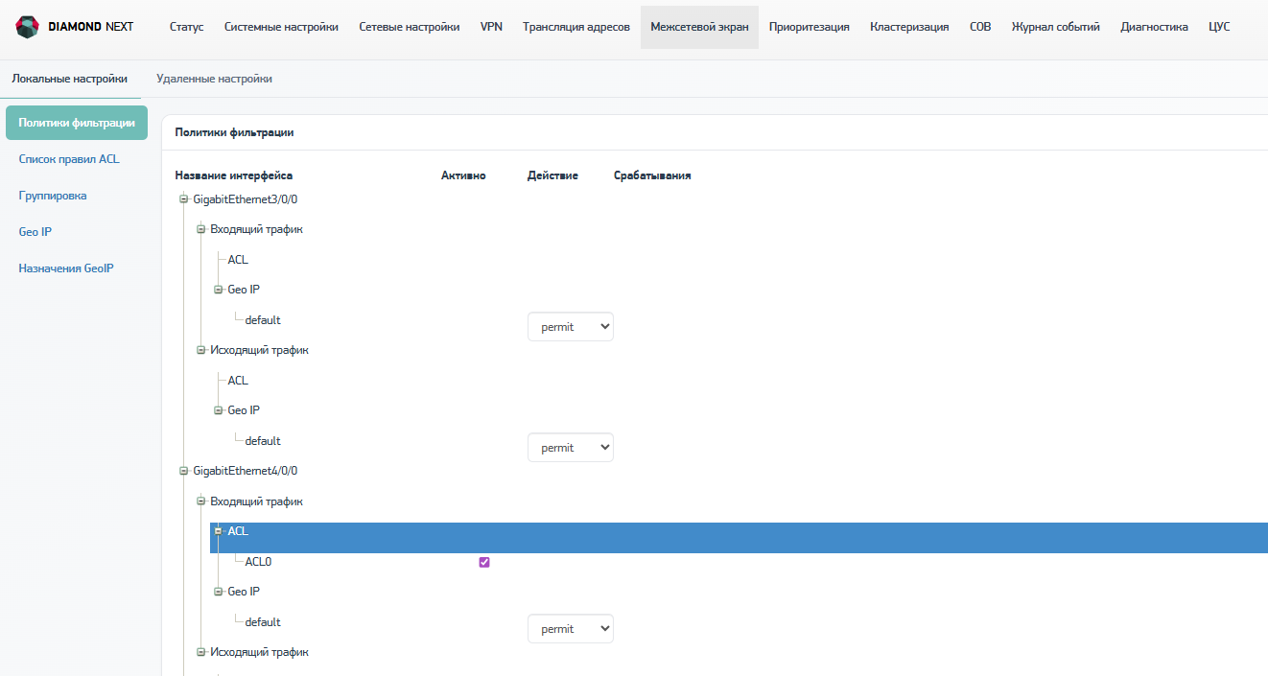Collapse Исходящий трафик under GigabitEthernet4/0/0
This screenshot has width=1268, height=676.
tap(201, 652)
